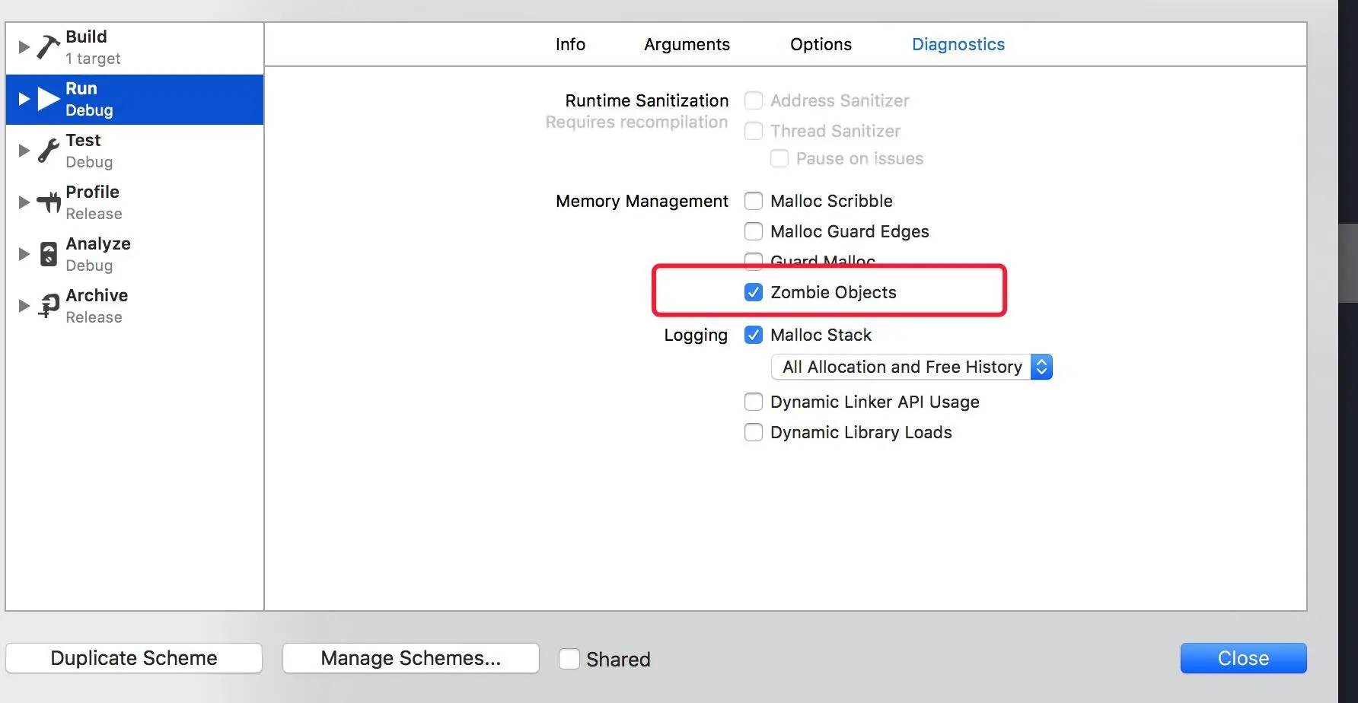Open the Options tab
This screenshot has width=1358, height=703.
(x=821, y=44)
